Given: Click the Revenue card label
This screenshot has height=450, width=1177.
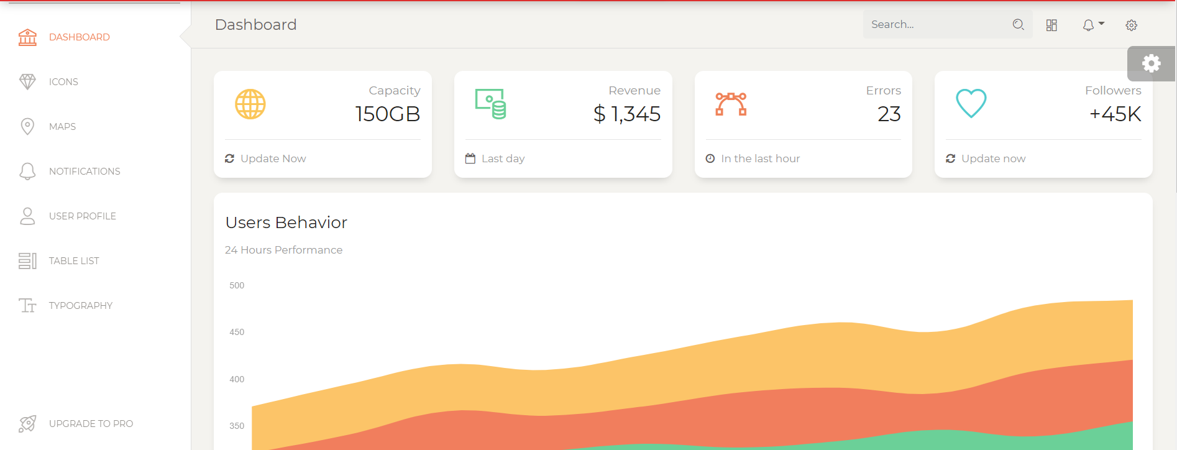Looking at the screenshot, I should (634, 91).
